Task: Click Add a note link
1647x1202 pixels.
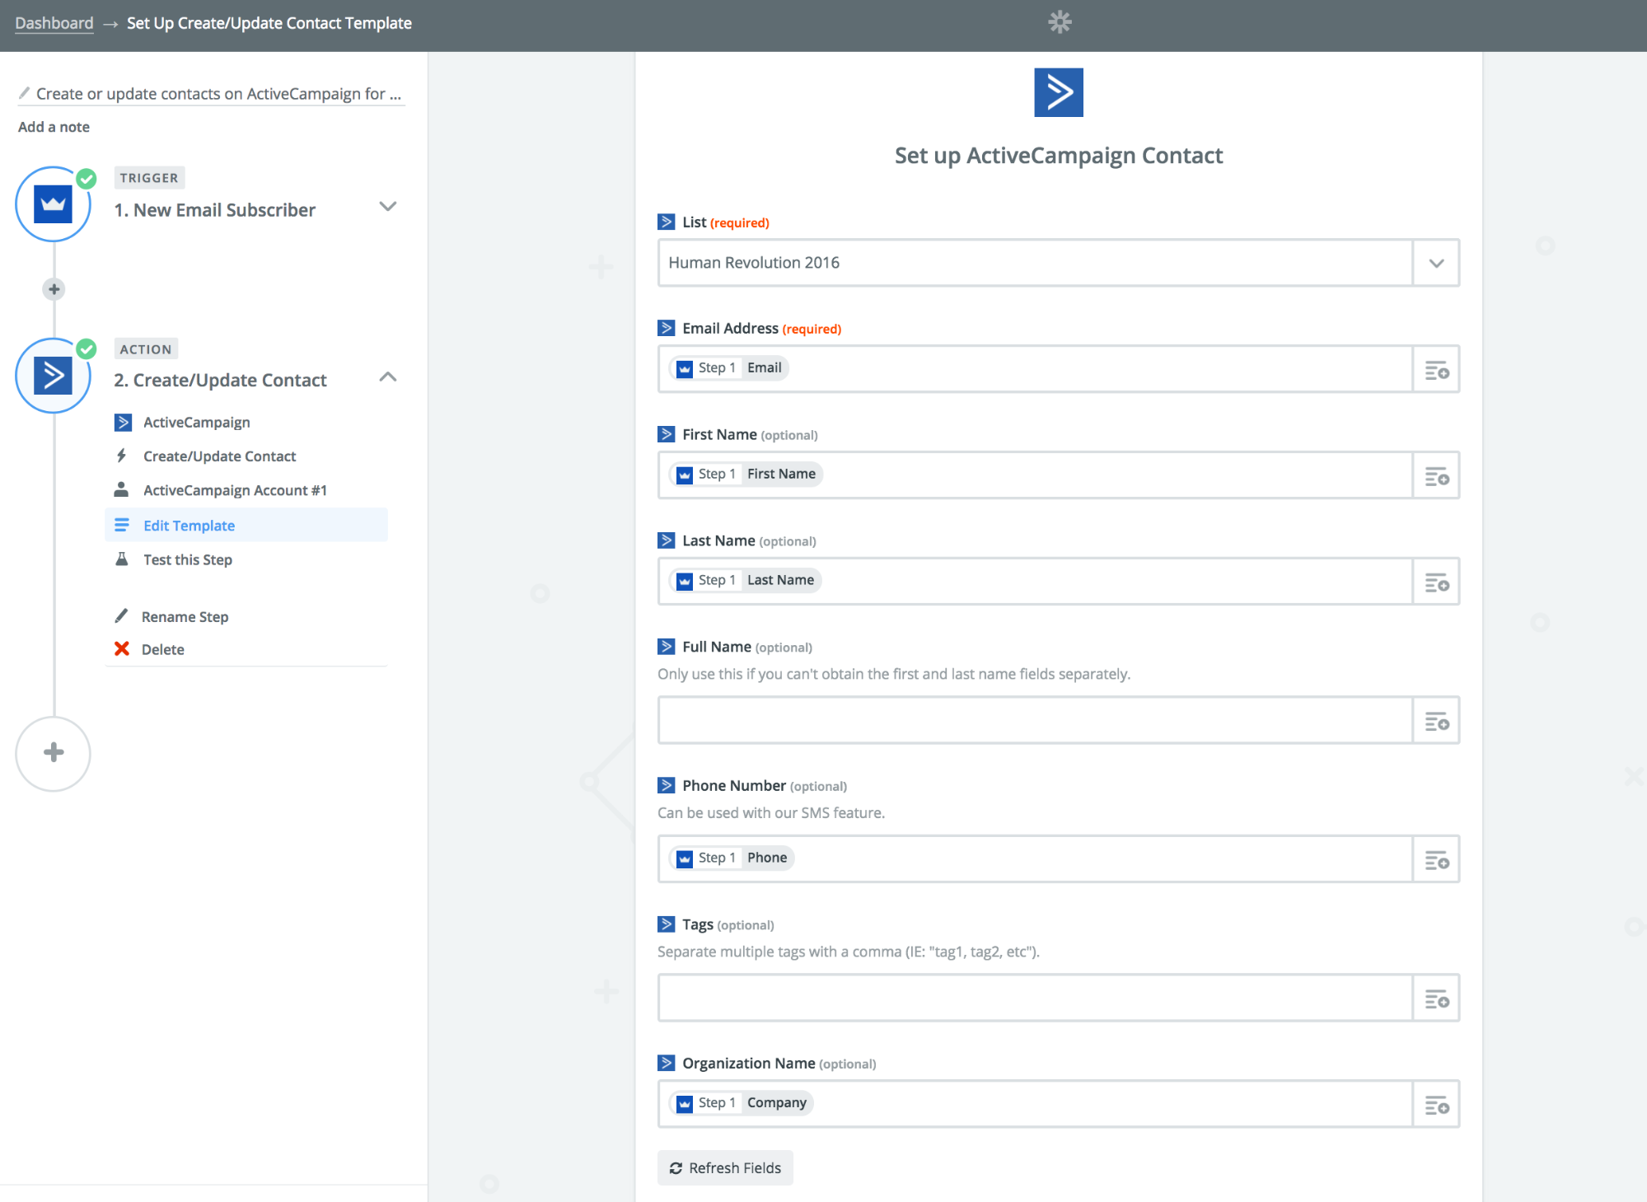Action: tap(54, 127)
